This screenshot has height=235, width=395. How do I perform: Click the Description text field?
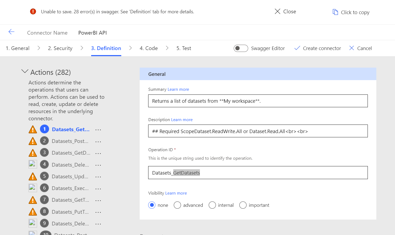(x=258, y=131)
